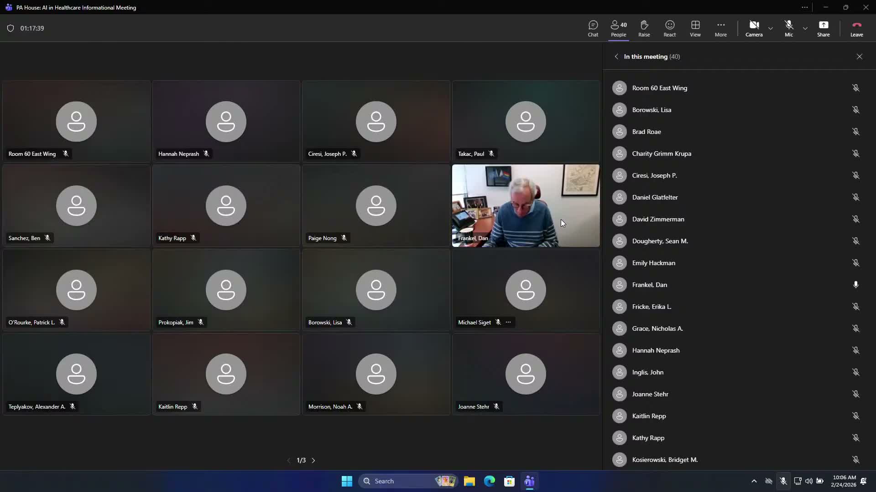Toggle the Camera on
The height and width of the screenshot is (492, 876).
click(754, 28)
